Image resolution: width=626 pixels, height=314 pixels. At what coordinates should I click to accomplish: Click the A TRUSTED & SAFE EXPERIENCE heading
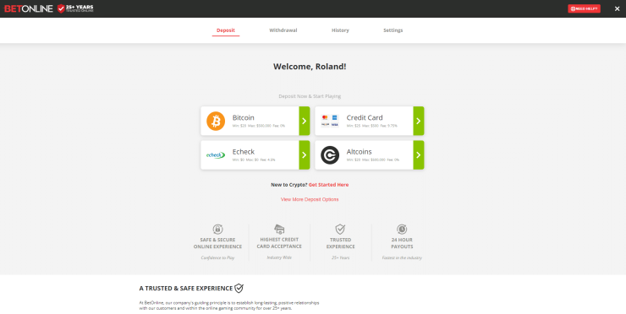pos(185,288)
